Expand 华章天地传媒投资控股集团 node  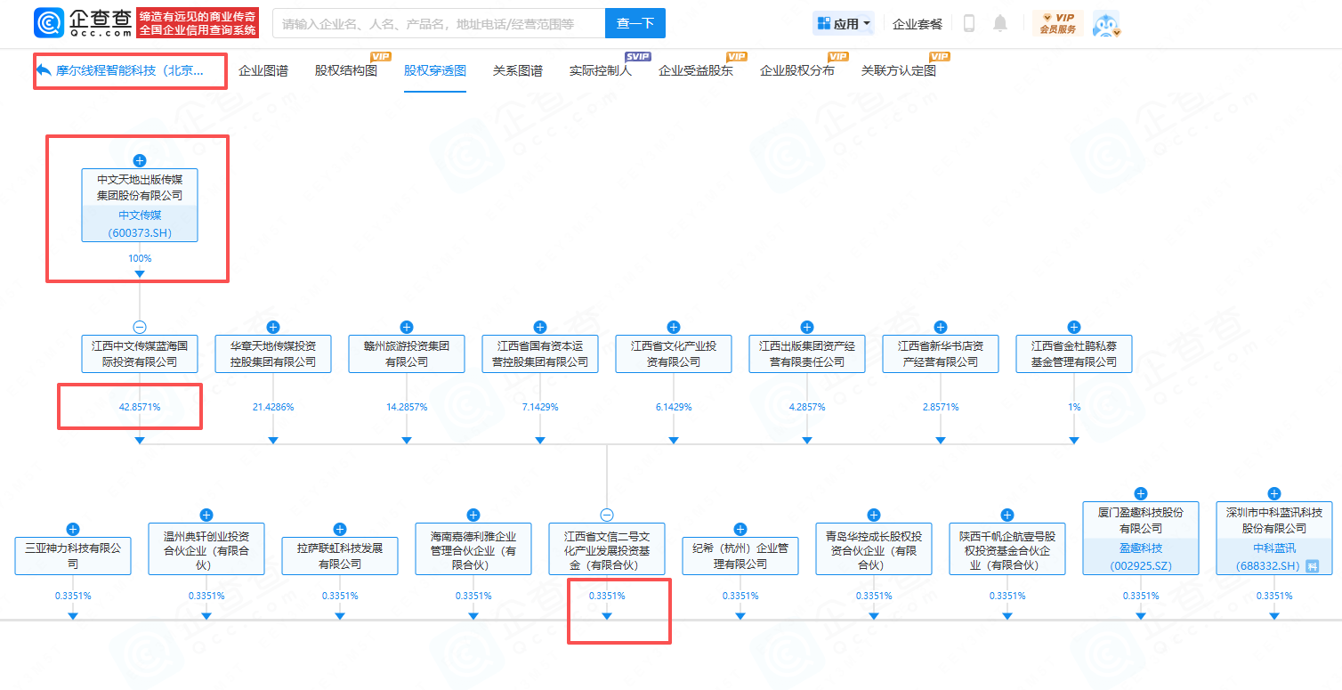click(273, 327)
